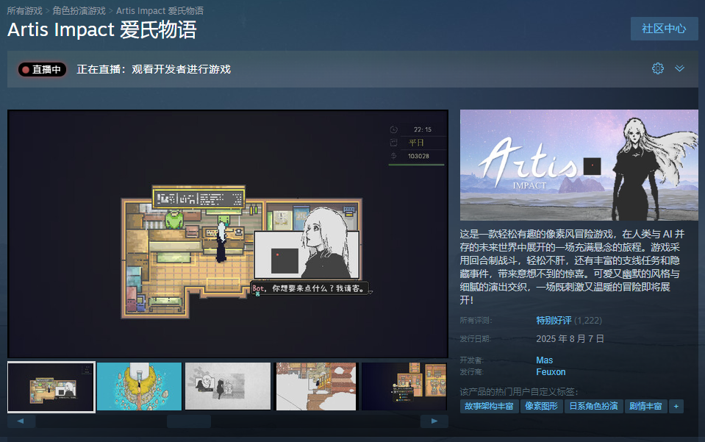Open developer Mas link
This screenshot has width=705, height=442.
(x=545, y=360)
